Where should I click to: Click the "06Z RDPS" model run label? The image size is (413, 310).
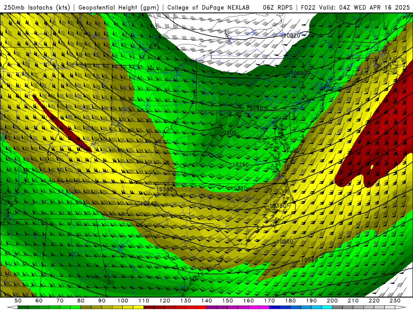[278, 8]
